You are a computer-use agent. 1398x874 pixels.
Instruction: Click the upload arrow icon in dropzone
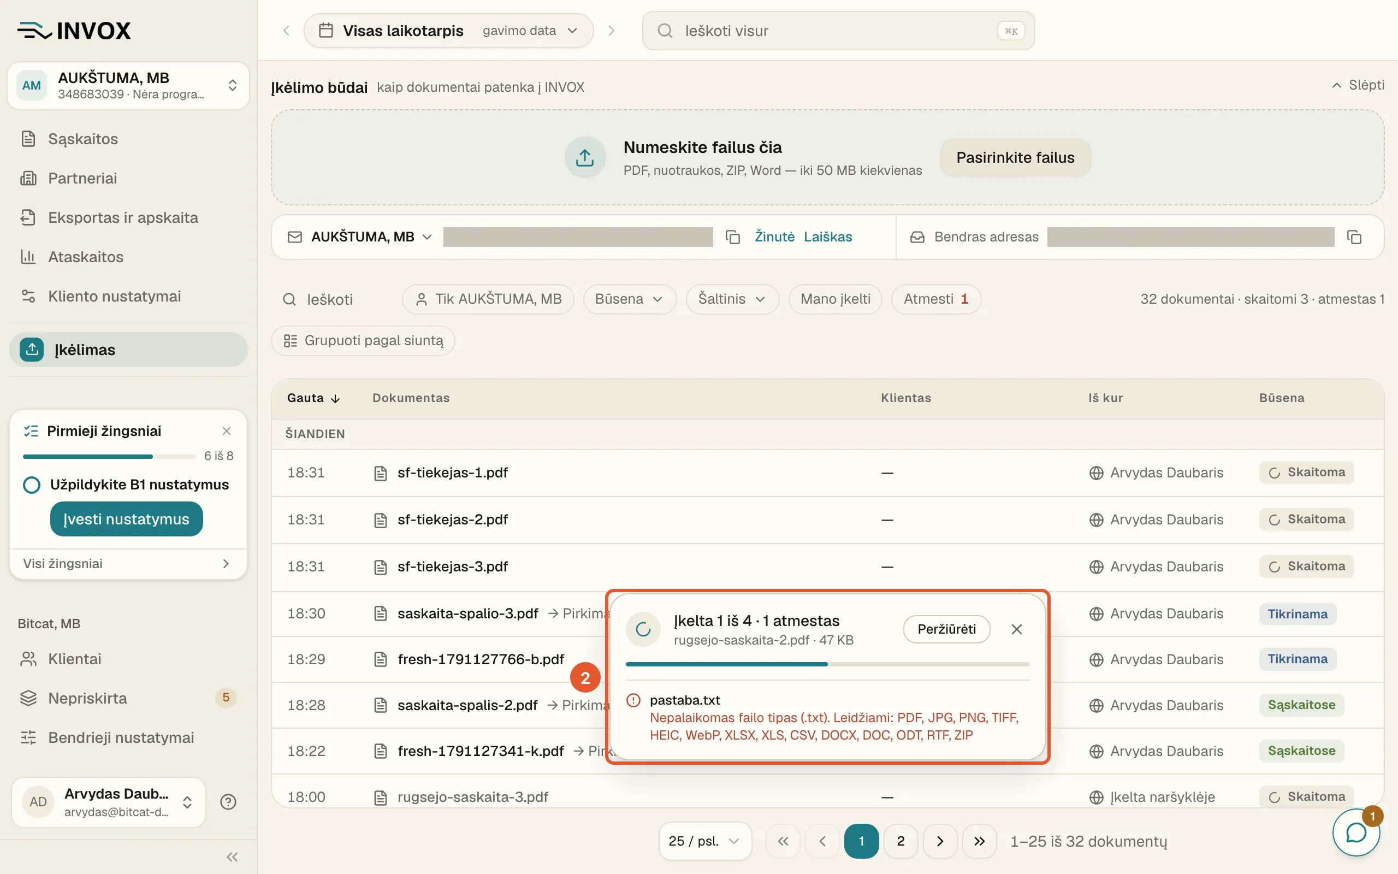coord(585,157)
